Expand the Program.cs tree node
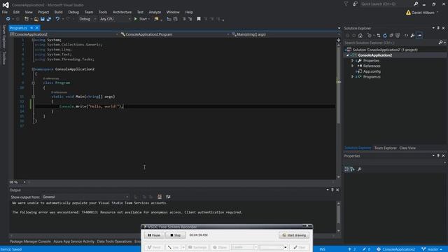This screenshot has width=448, height=252. pyautogui.click(x=352, y=77)
